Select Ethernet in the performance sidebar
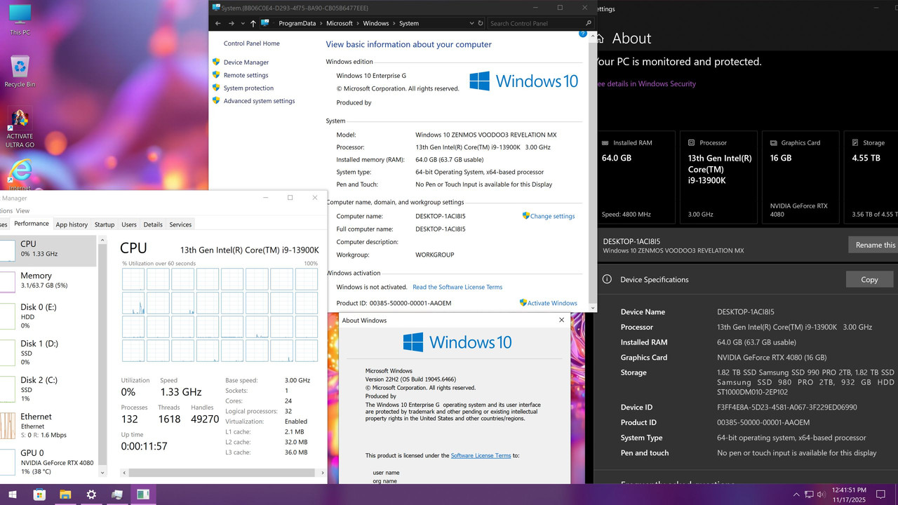Screen dimensions: 898x505 [x=48, y=426]
